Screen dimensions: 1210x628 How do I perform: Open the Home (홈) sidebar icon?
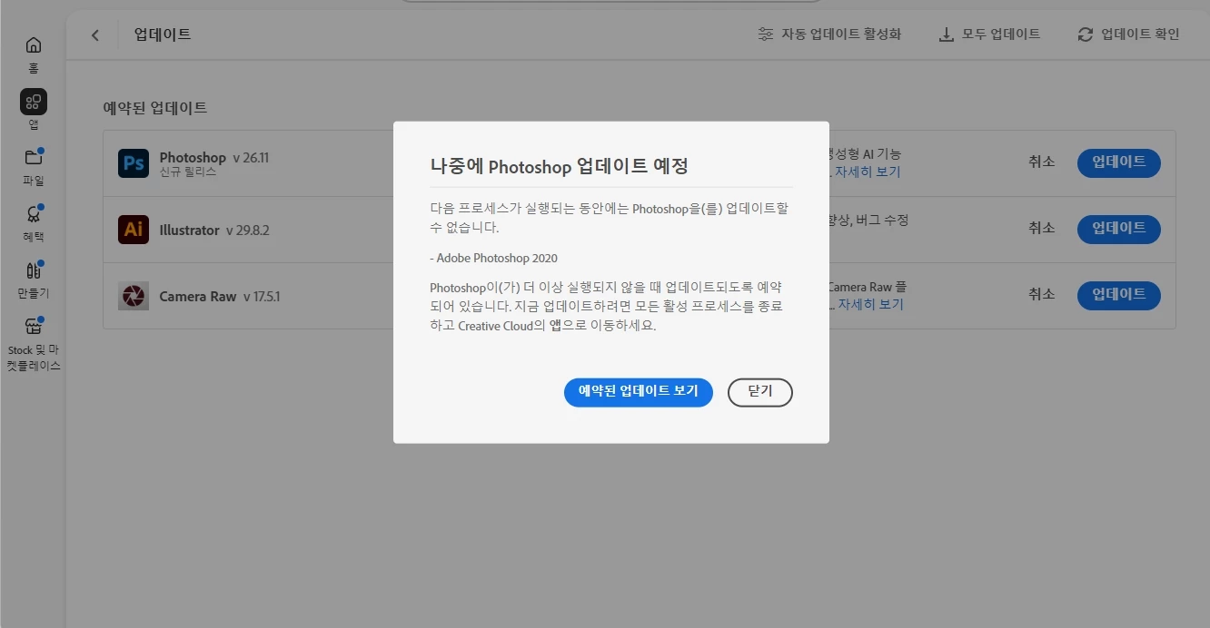[33, 45]
